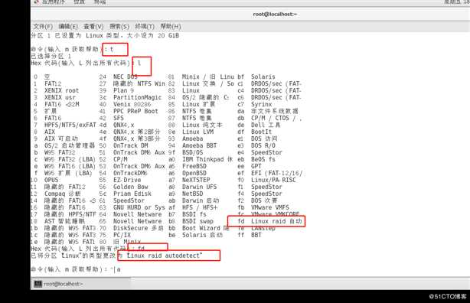The width and height of the screenshot is (470, 303).
Task: Open the 编辑(E) menu
Action: tap(68, 26)
